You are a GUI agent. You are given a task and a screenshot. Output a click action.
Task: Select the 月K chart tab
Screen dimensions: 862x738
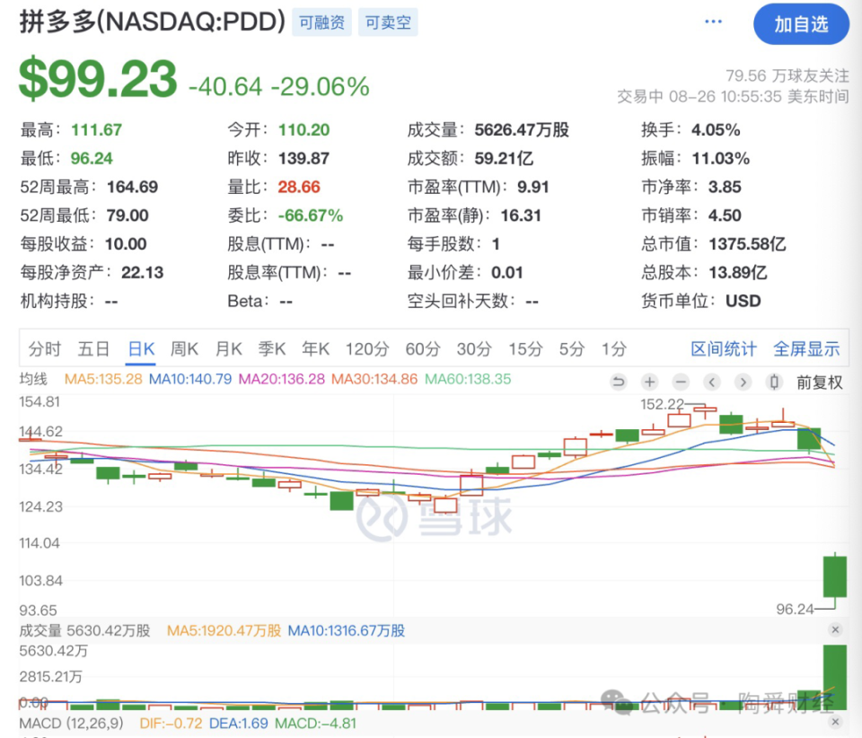click(x=229, y=349)
